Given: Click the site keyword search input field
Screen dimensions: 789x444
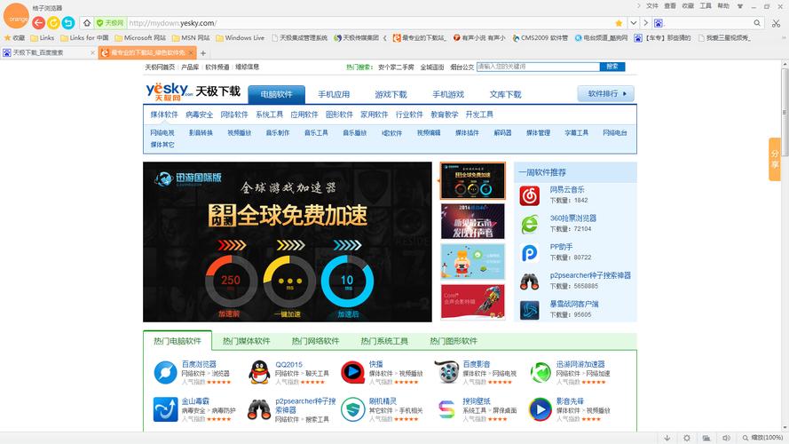Looking at the screenshot, I should click(538, 67).
